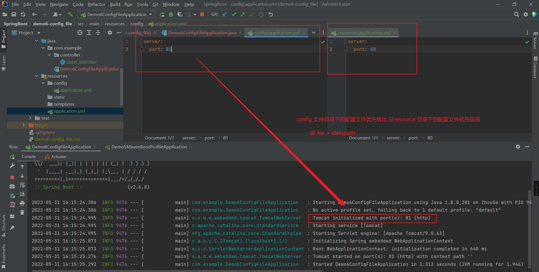539x272 pixels.
Task: Click the console vertical scrollbar
Action: coord(529,229)
